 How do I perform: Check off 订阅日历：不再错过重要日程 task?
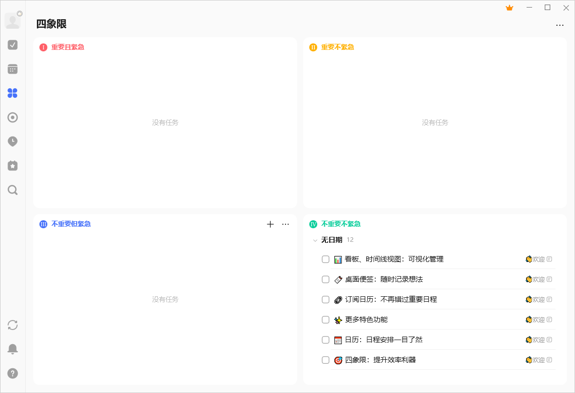326,300
